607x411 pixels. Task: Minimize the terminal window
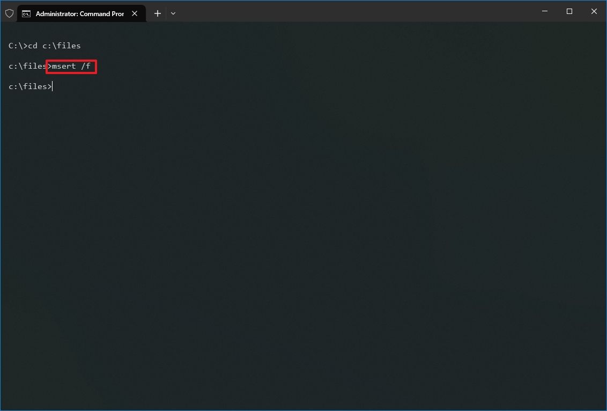coord(545,11)
